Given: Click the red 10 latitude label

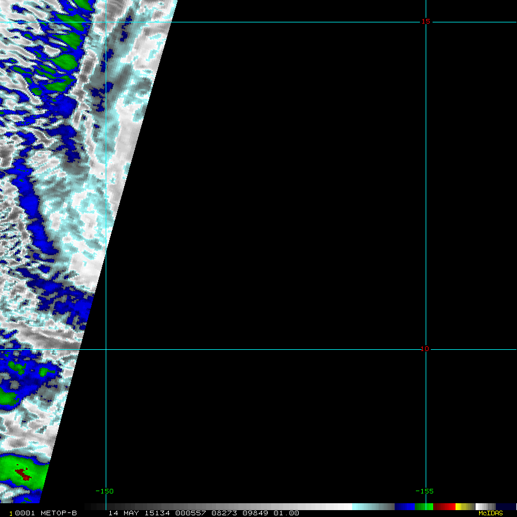Looking at the screenshot, I should point(425,349).
